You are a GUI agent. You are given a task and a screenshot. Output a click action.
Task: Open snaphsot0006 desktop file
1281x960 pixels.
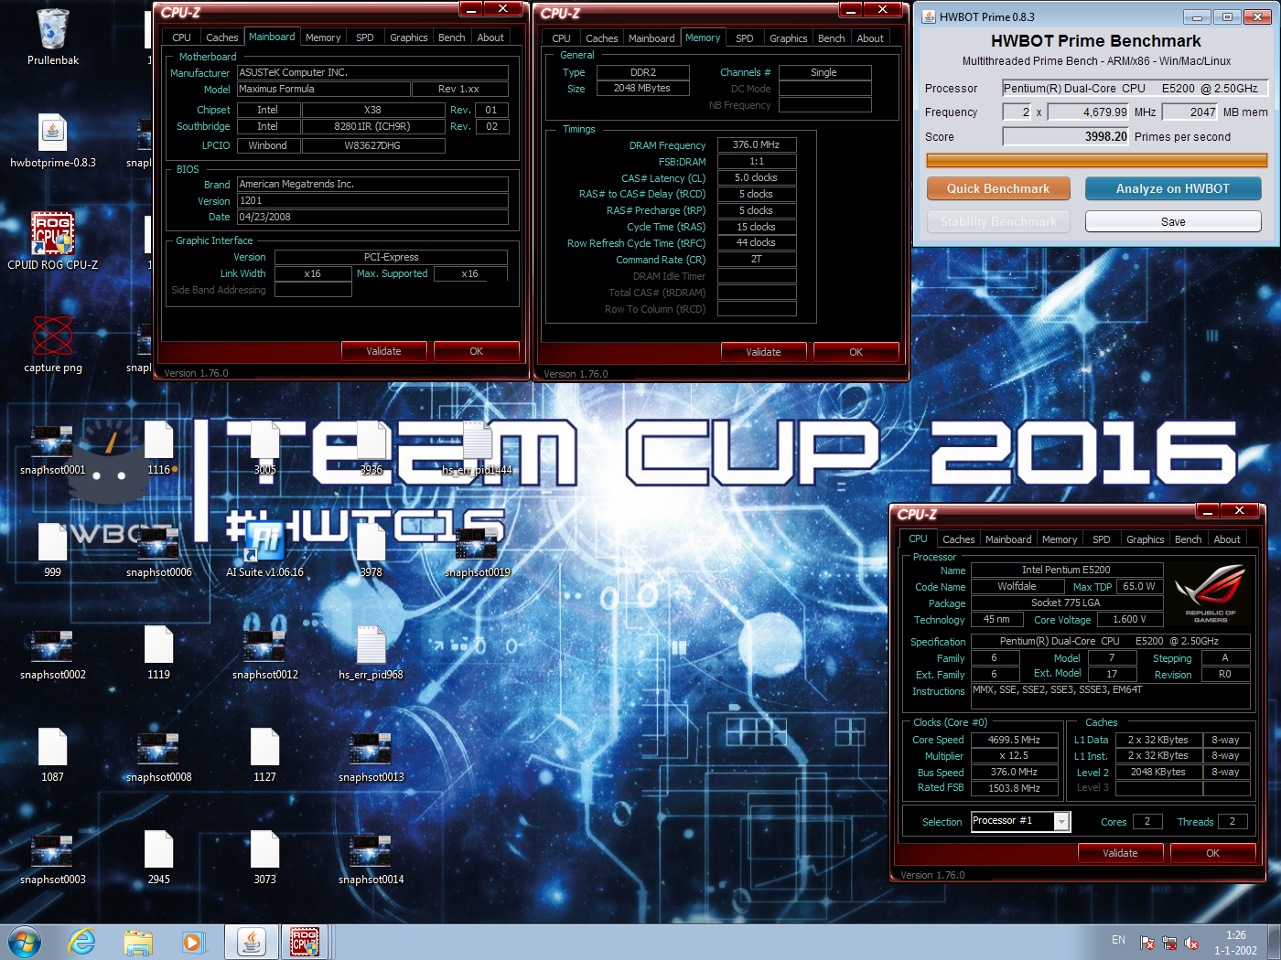point(159,551)
